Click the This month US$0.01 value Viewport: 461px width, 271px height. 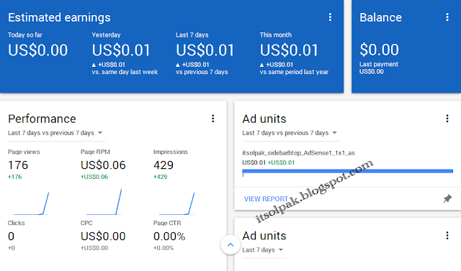(289, 50)
